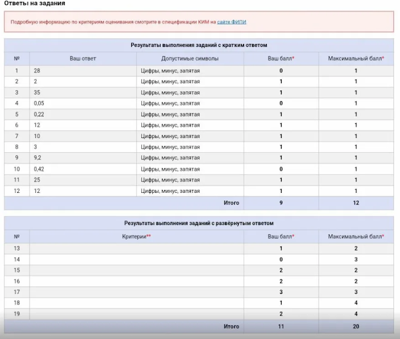Viewport: 400px width, 339px height.
Task: Click the extended-answer maximum total '20'
Action: (x=356, y=326)
